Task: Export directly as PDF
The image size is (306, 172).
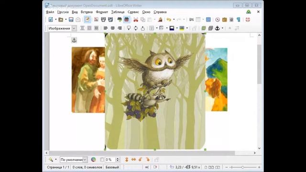Action: 96,20
